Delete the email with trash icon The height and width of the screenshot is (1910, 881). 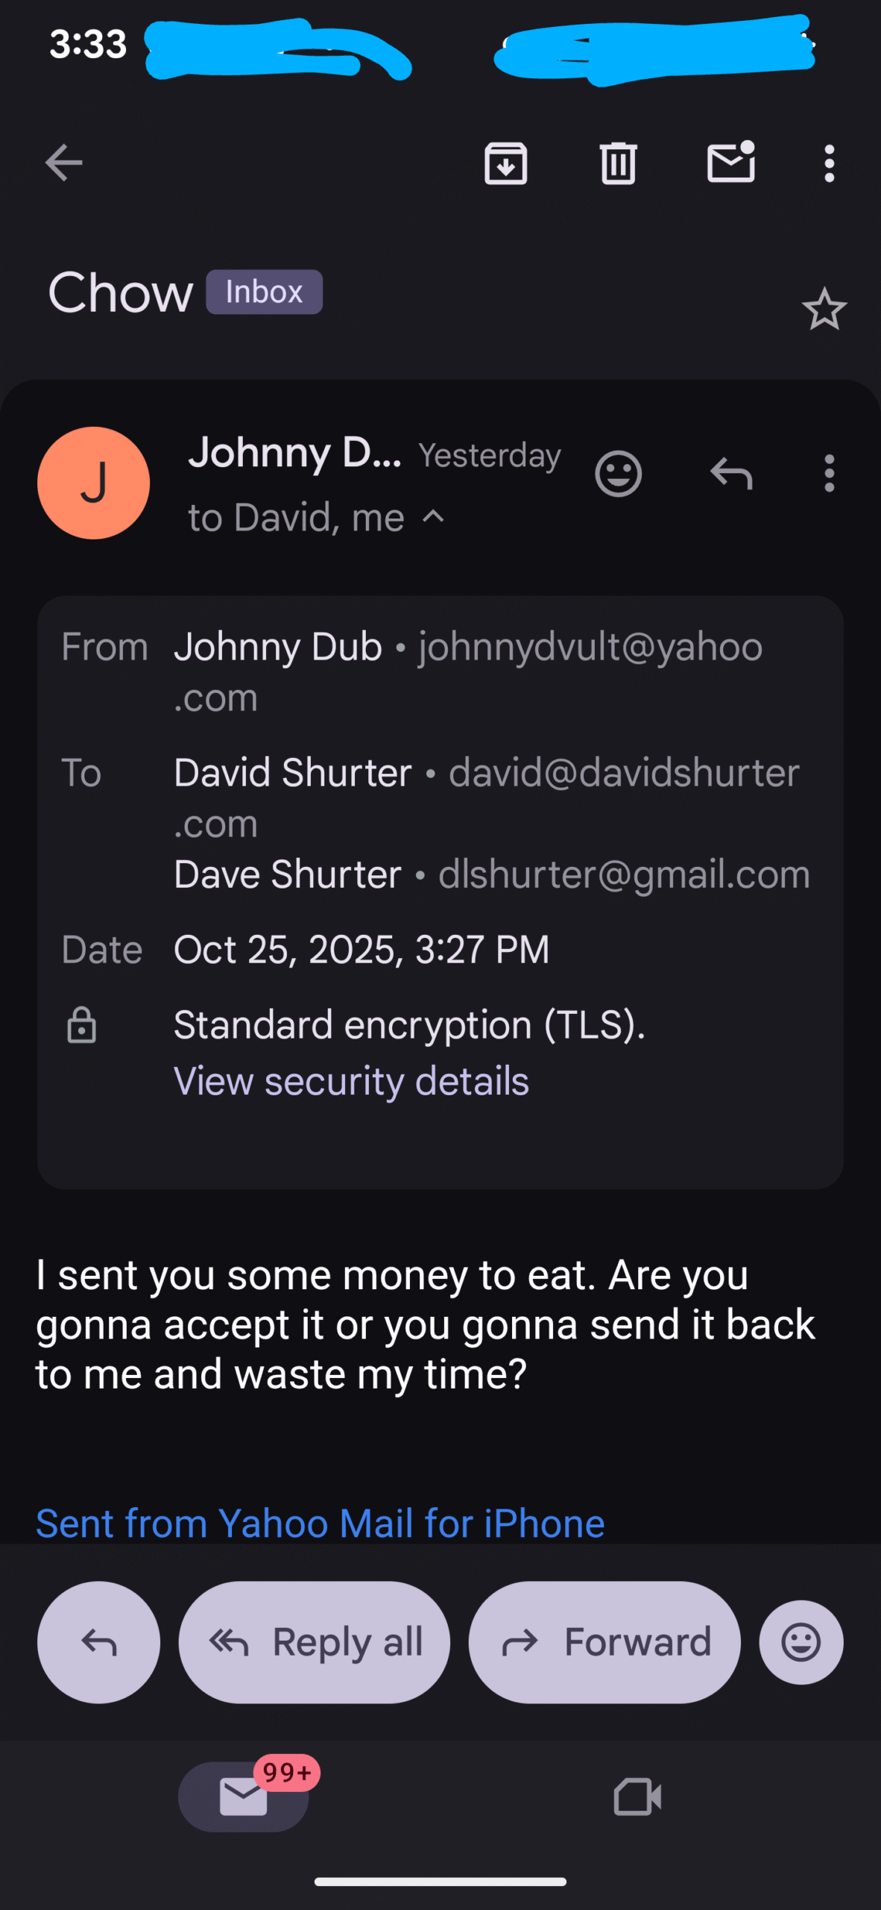coord(618,163)
